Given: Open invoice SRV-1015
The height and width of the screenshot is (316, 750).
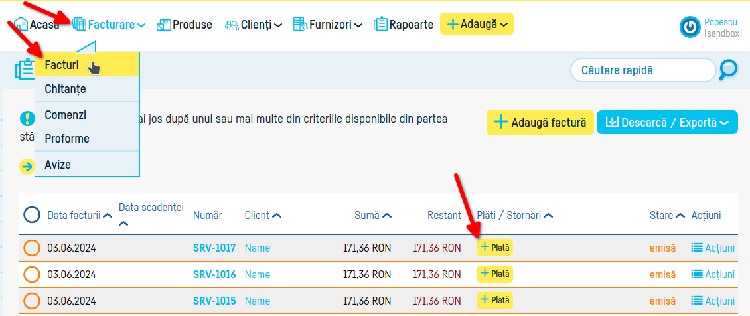Looking at the screenshot, I should tap(214, 301).
